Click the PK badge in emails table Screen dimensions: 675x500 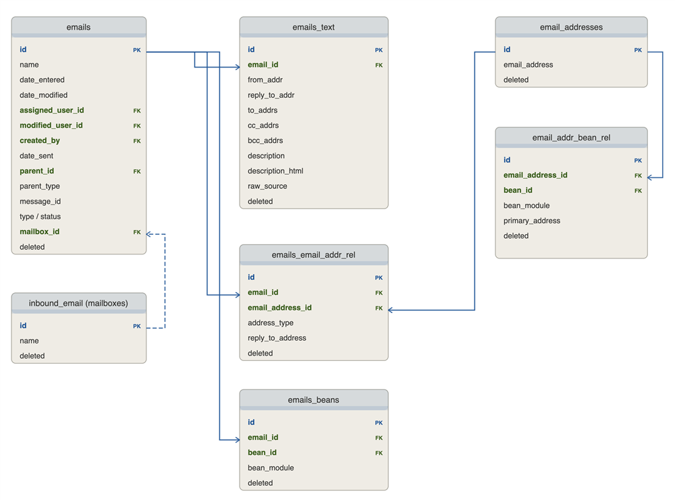[137, 50]
